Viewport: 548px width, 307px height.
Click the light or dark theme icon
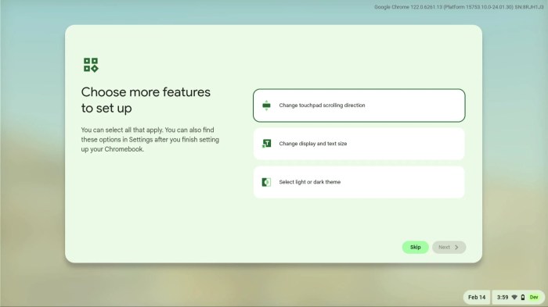(x=266, y=182)
